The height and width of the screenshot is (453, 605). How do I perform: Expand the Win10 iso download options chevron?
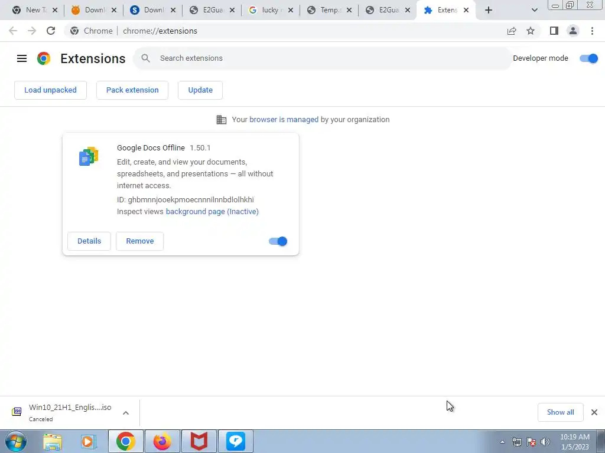126,413
